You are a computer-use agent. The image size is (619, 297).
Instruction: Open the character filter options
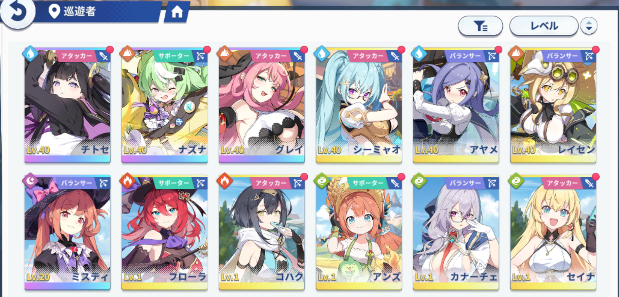(480, 26)
